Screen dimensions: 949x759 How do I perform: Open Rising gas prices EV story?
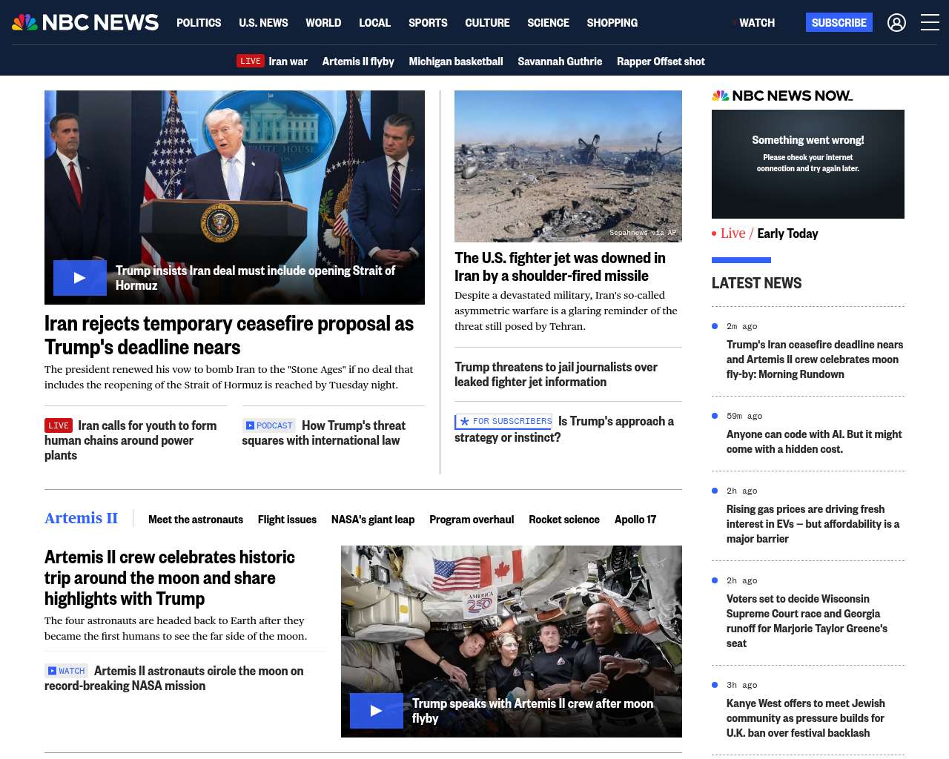813,524
